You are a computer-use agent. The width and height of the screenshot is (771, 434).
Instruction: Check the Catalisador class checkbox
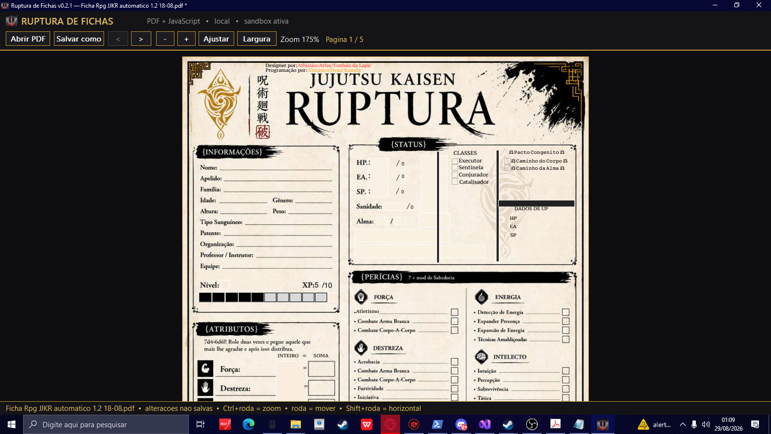pos(455,182)
